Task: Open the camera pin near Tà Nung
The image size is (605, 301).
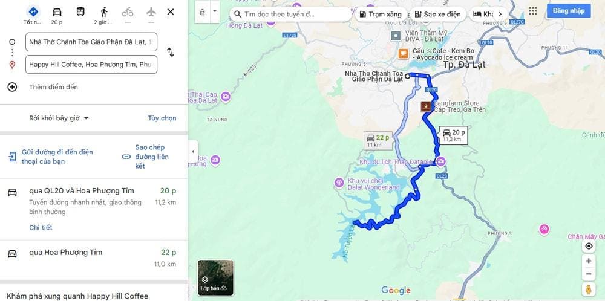Action: click(x=226, y=96)
